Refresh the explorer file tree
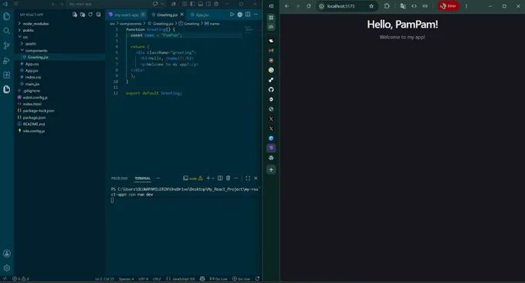The height and width of the screenshot is (283, 525). coord(90,15)
